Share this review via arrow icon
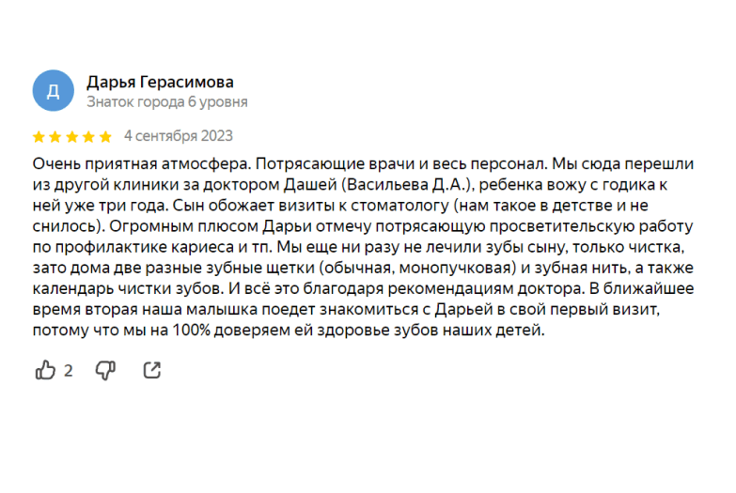736x493 pixels. 152,370
